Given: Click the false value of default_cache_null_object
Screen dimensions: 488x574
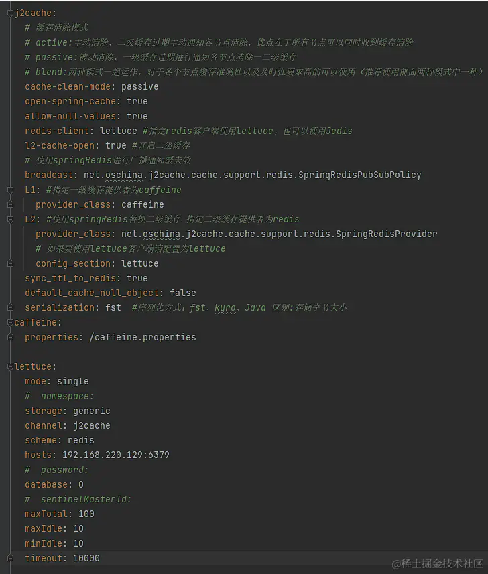Looking at the screenshot, I should point(183,293).
